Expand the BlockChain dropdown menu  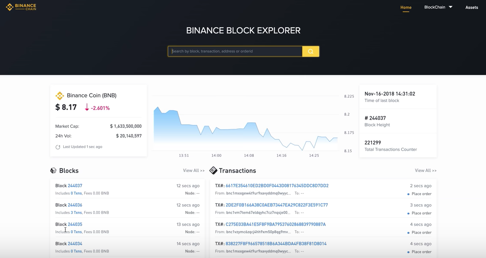438,7
